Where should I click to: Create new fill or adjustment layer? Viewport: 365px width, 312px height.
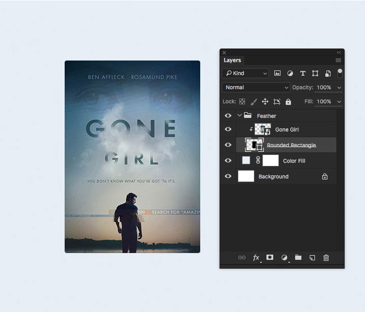tap(285, 258)
